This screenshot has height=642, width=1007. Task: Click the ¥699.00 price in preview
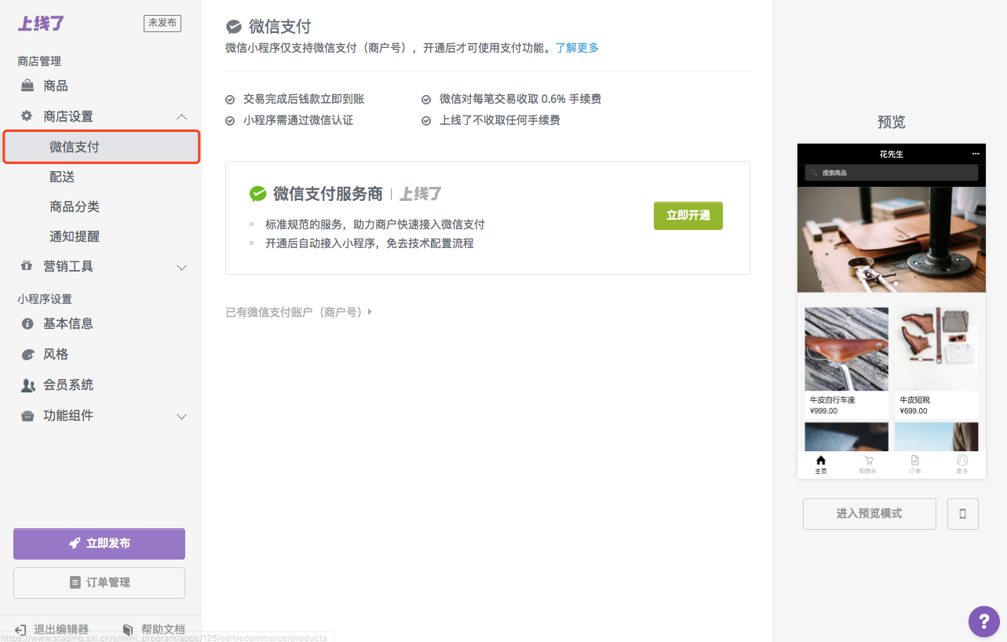pos(913,410)
